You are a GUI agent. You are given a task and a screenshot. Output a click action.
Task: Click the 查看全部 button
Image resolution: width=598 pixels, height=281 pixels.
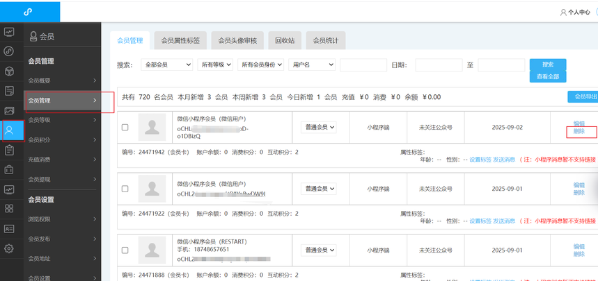(548, 76)
